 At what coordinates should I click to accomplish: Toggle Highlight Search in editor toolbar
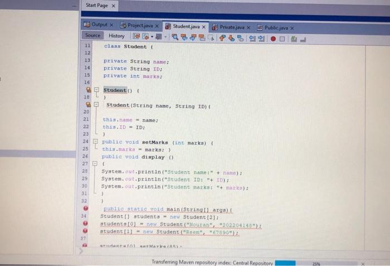point(202,37)
